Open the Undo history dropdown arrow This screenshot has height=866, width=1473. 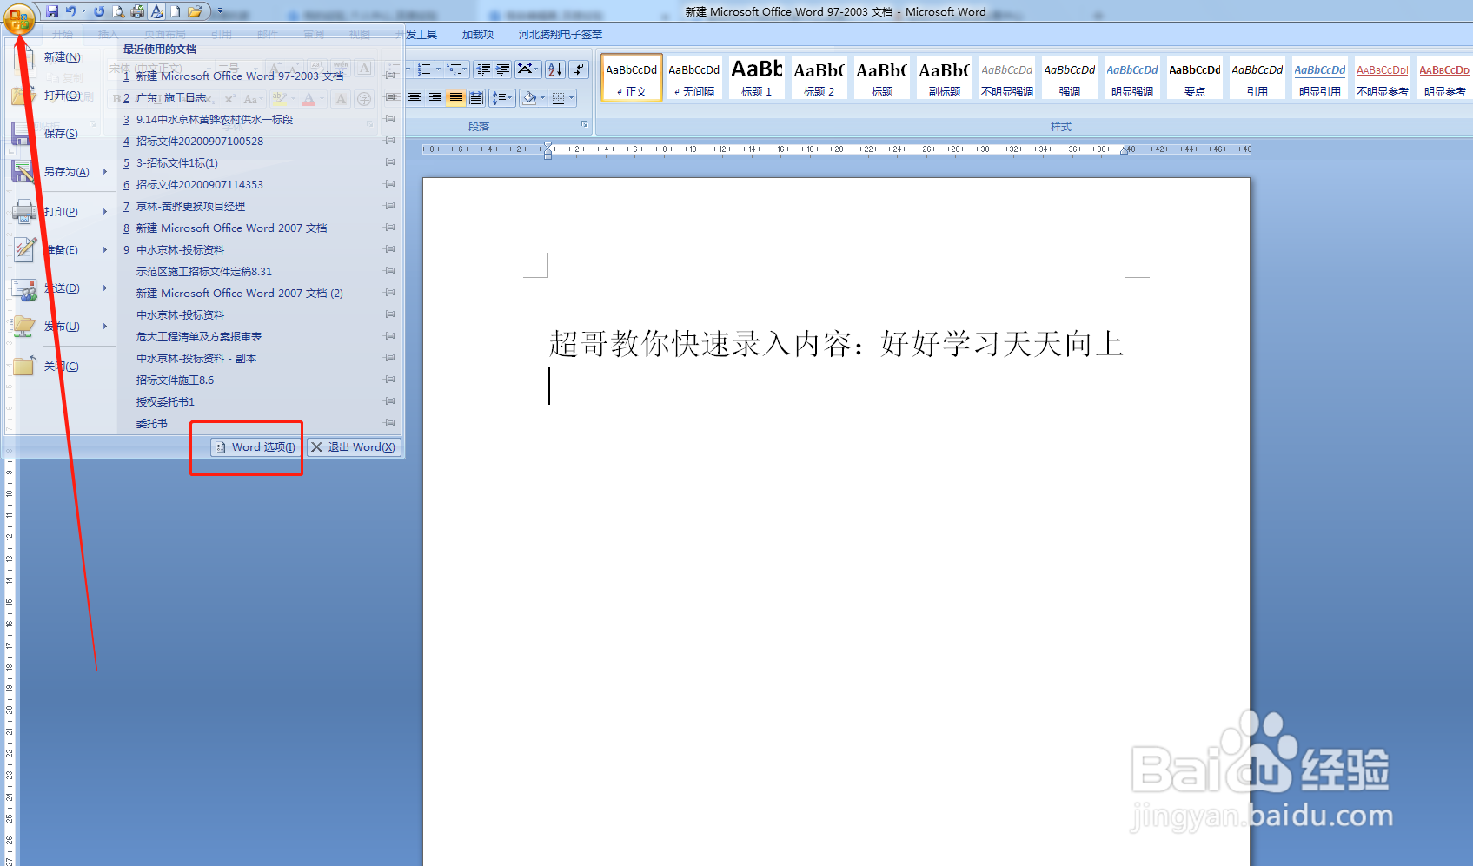[x=83, y=11]
